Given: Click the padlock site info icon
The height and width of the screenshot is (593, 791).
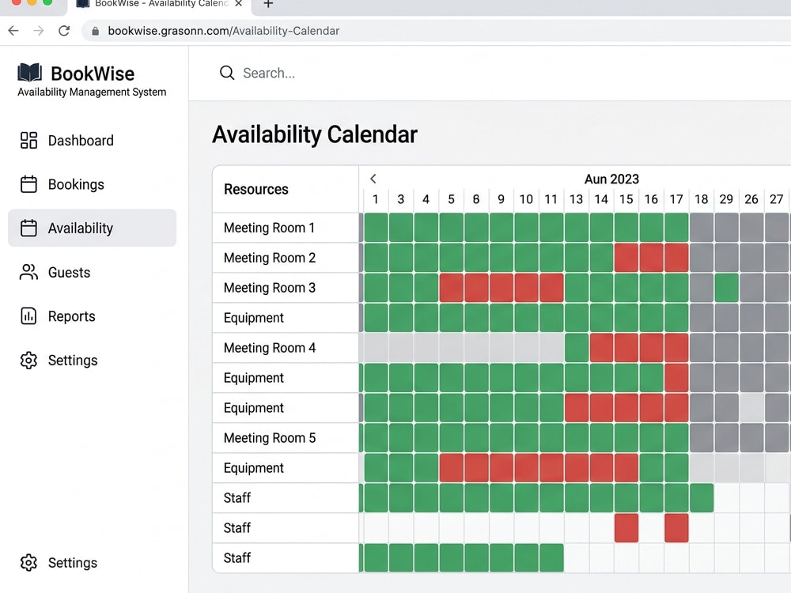Looking at the screenshot, I should [96, 32].
